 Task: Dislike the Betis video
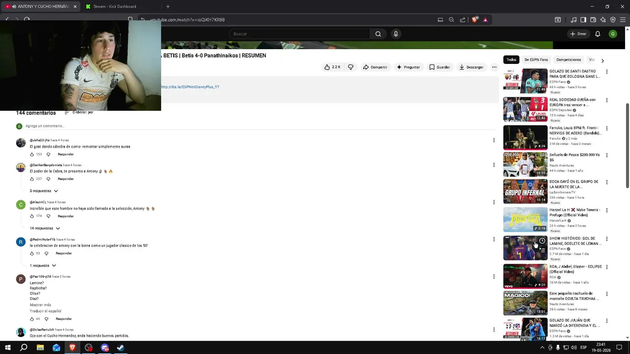pos(350,67)
